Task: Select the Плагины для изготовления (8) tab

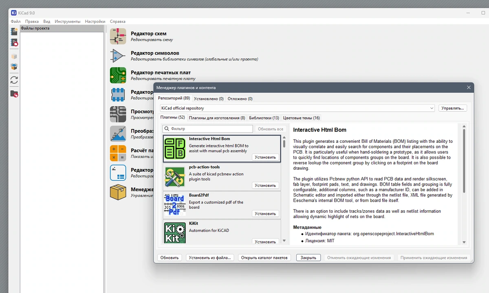Action: coord(217,118)
